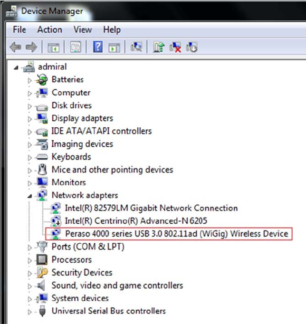Select Intel(R) Centrino(R) Advanced-N 6205 entry
The image size is (306, 324).
[136, 221]
